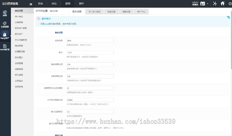Viewport: 232px width, 136px height.
Task: Focus 当前转移比例 field above 目标用户获得余额比例 hint
Action: coord(90,76)
